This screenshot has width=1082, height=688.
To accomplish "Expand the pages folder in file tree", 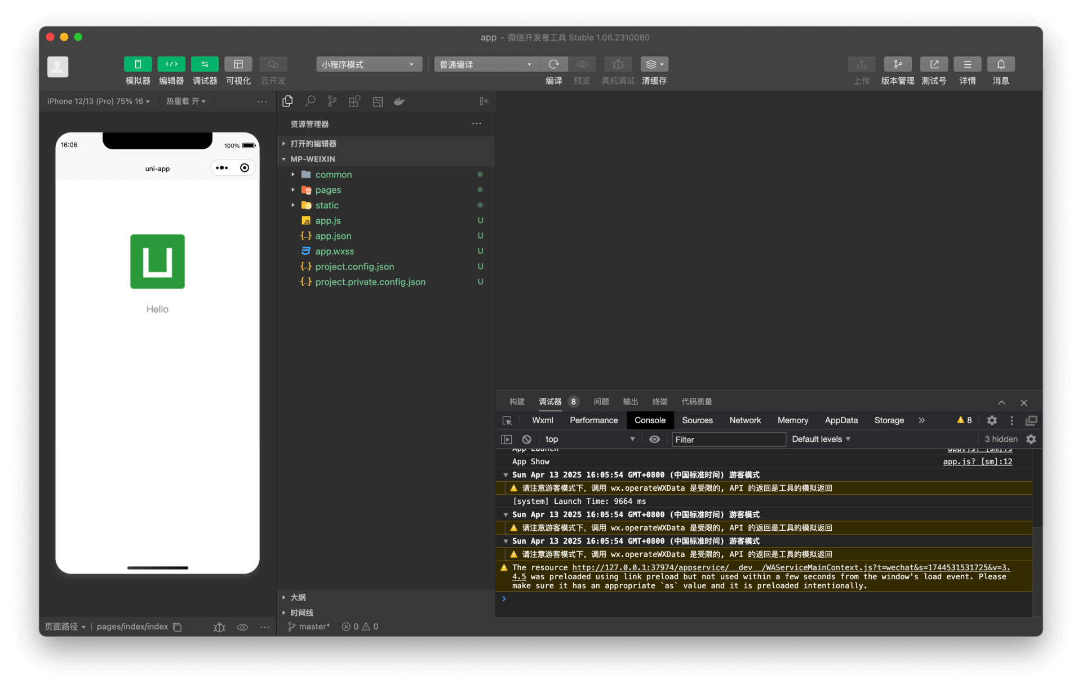I will pos(328,190).
